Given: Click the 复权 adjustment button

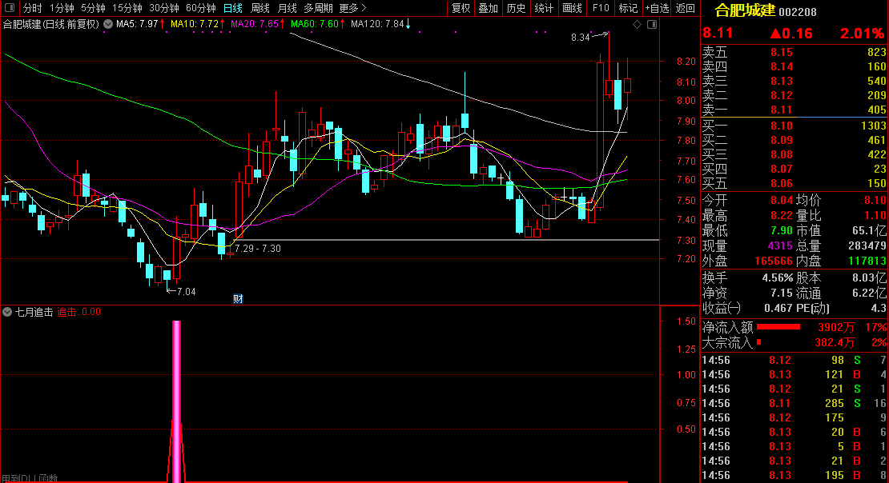Looking at the screenshot, I should point(461,8).
